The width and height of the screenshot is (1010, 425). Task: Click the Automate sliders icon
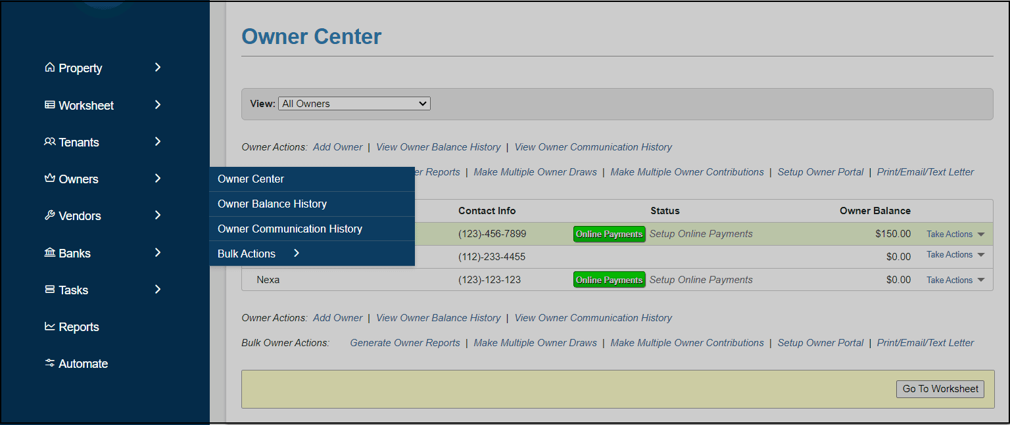point(49,363)
